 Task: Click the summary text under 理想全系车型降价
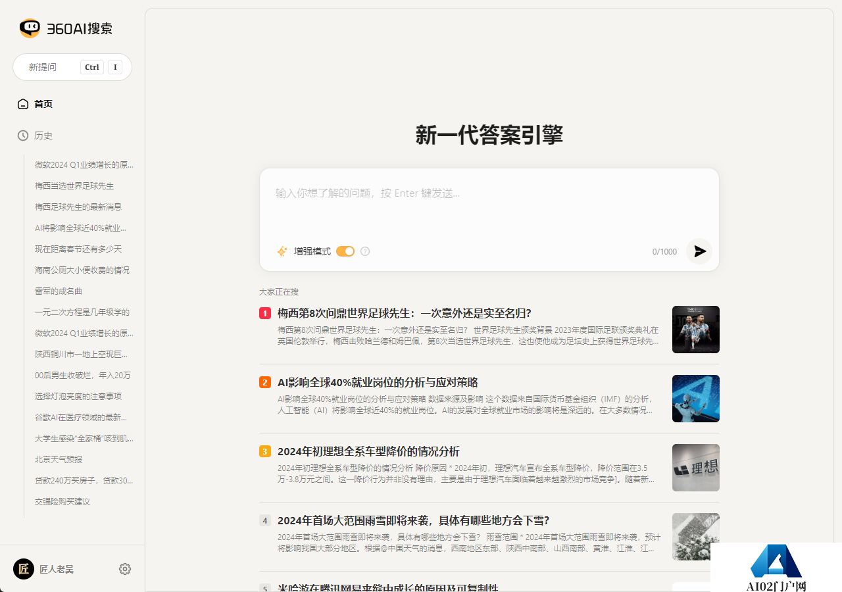[466, 474]
